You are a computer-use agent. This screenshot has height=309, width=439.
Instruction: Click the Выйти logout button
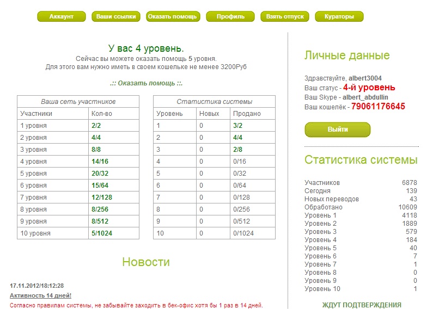tap(337, 129)
